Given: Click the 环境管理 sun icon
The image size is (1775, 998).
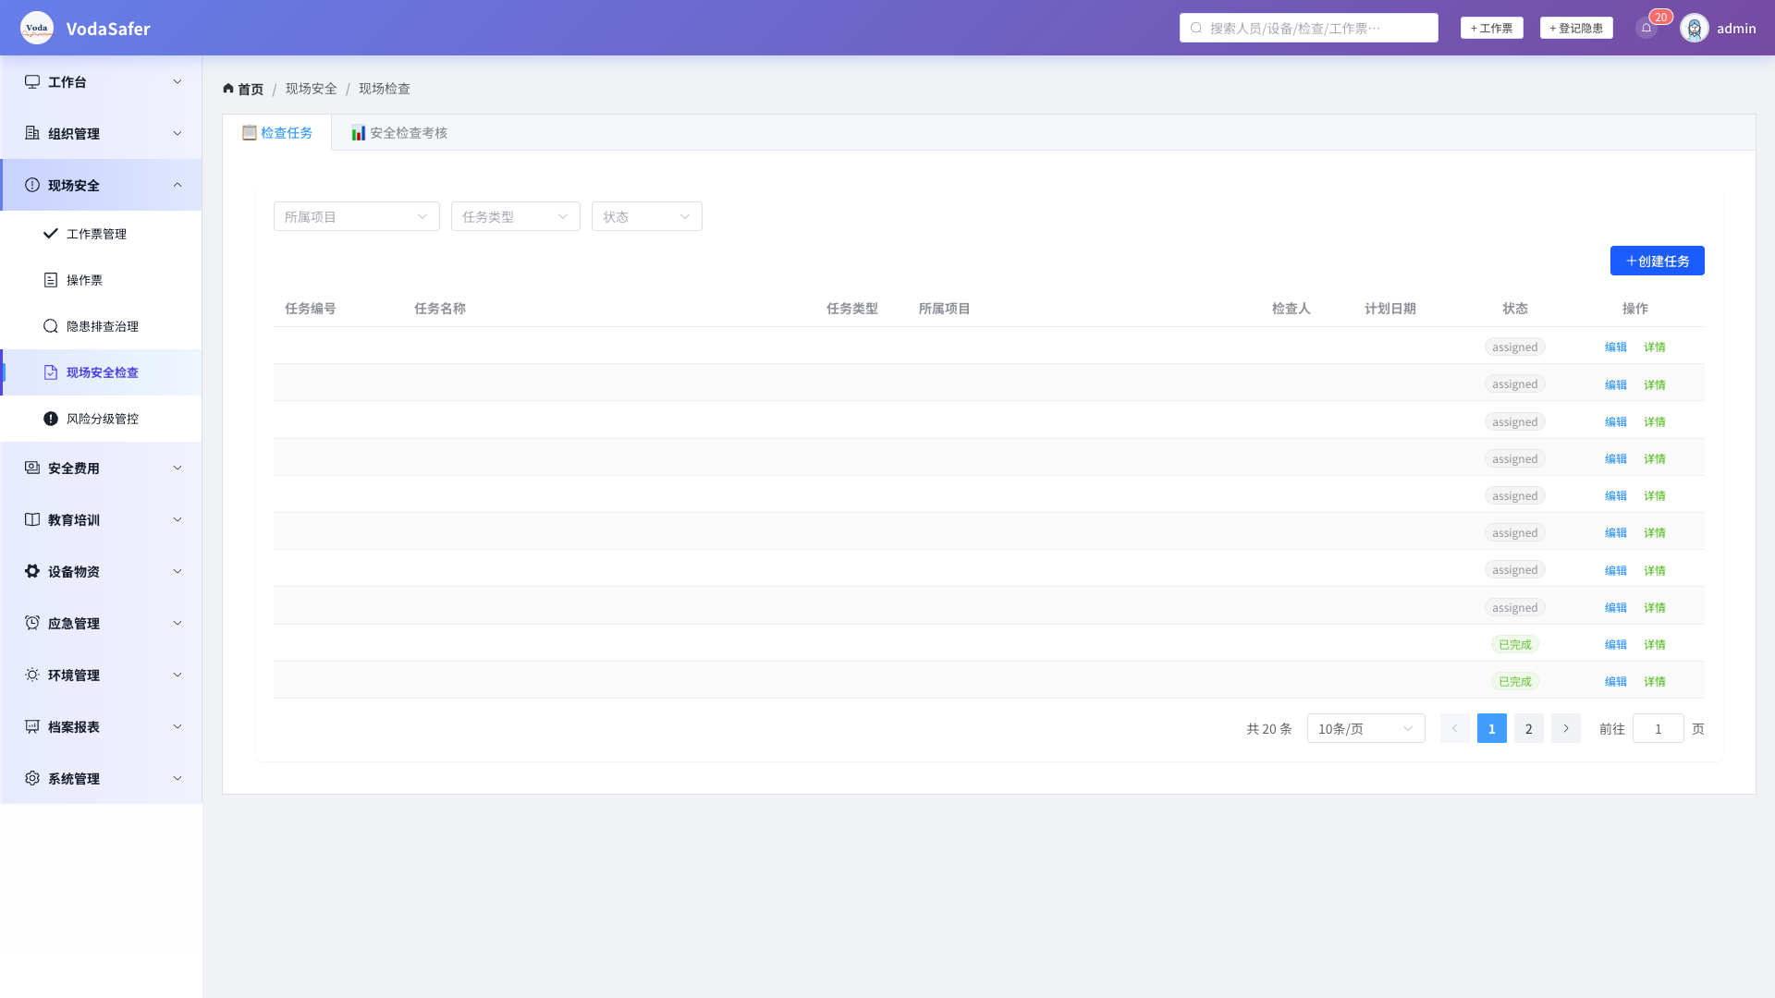Looking at the screenshot, I should pyautogui.click(x=32, y=675).
